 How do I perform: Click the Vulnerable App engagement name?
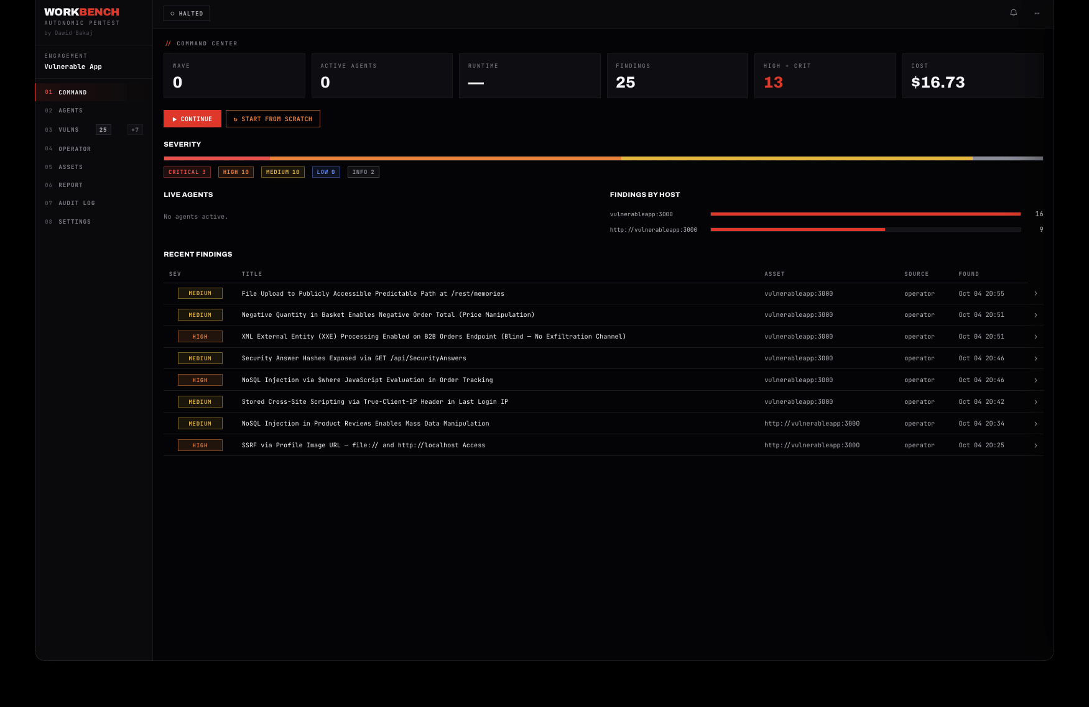pyautogui.click(x=73, y=67)
